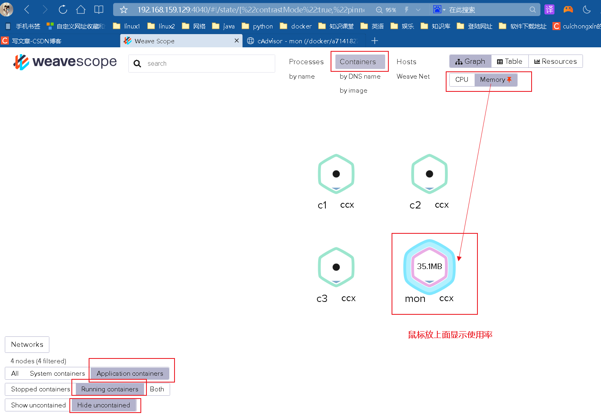Viewport: 601px width, 415px height.
Task: Adjust the page zoom control showing 95%
Action: pos(385,9)
